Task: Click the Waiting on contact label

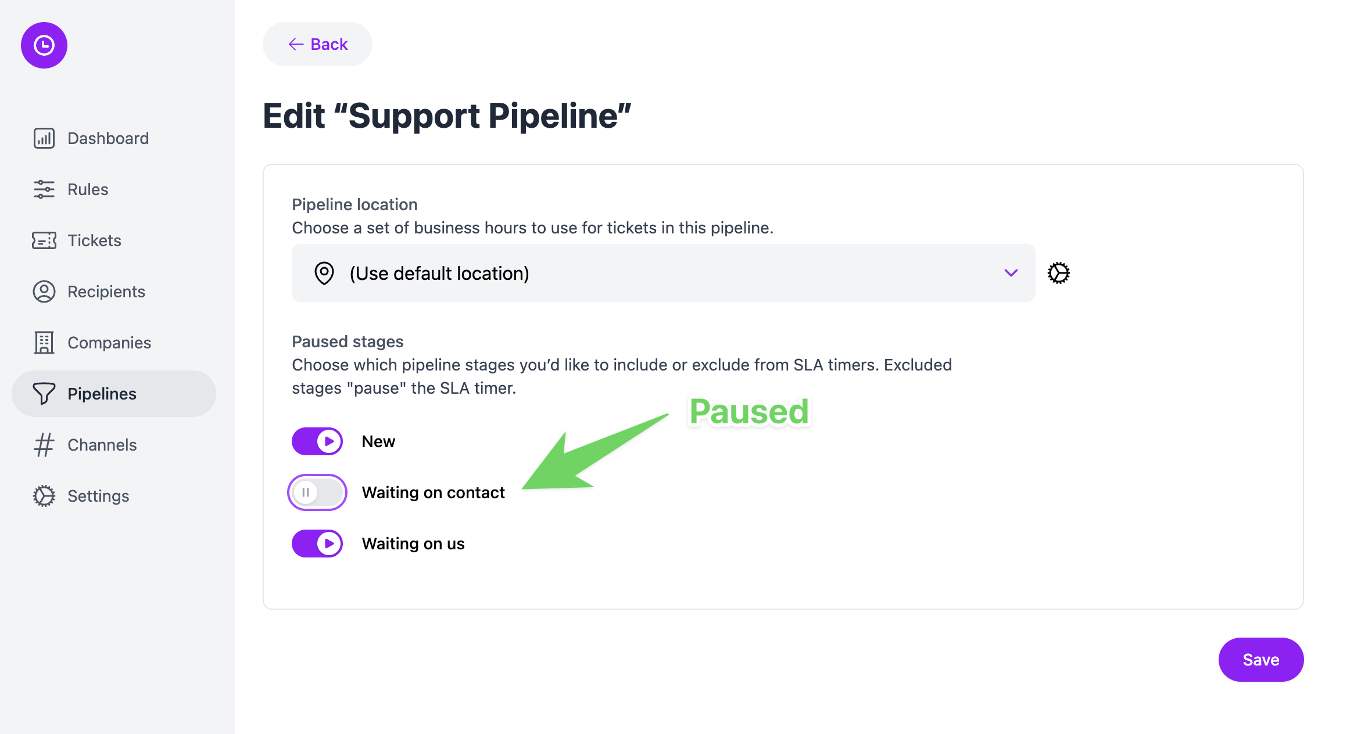Action: [434, 492]
